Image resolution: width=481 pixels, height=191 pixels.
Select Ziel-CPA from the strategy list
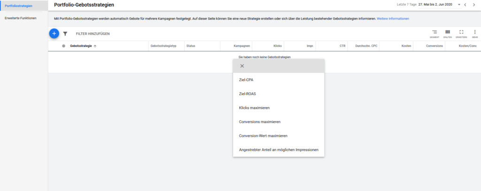247,80
